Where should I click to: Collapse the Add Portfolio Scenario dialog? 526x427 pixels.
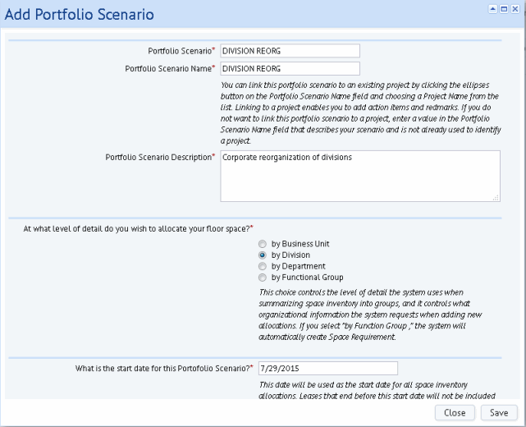492,9
